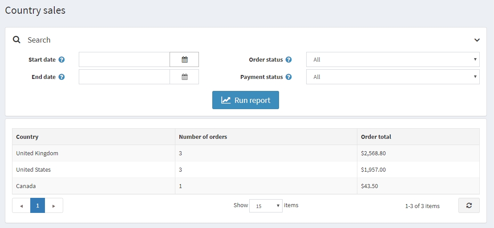The width and height of the screenshot is (494, 228).
Task: Run the report
Action: point(246,100)
